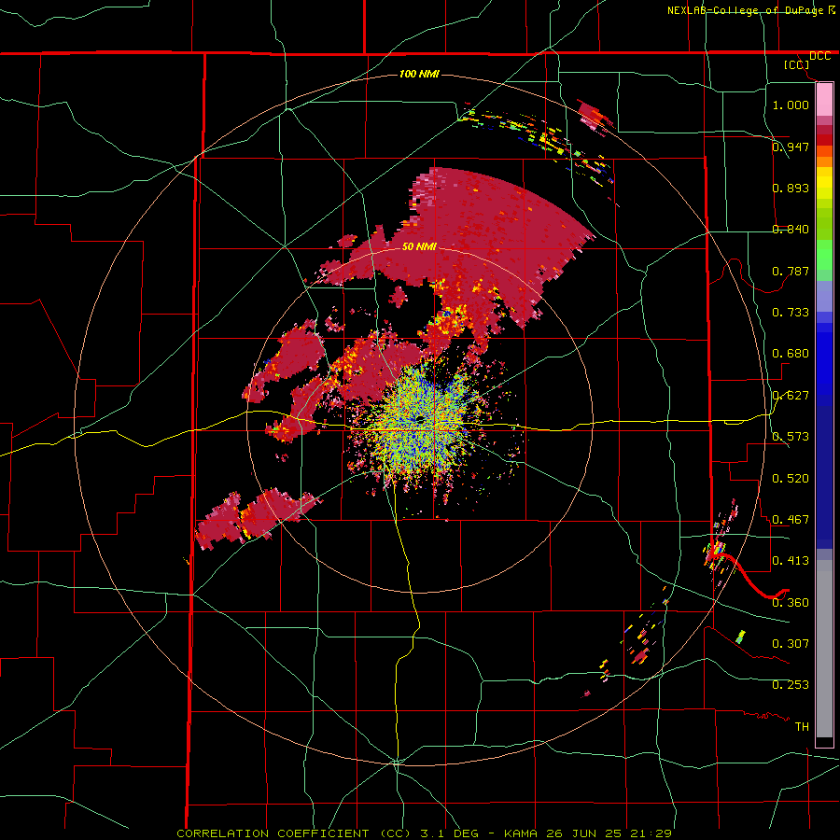Click the 0.413 legend value
This screenshot has width=840, height=840.
click(x=791, y=561)
